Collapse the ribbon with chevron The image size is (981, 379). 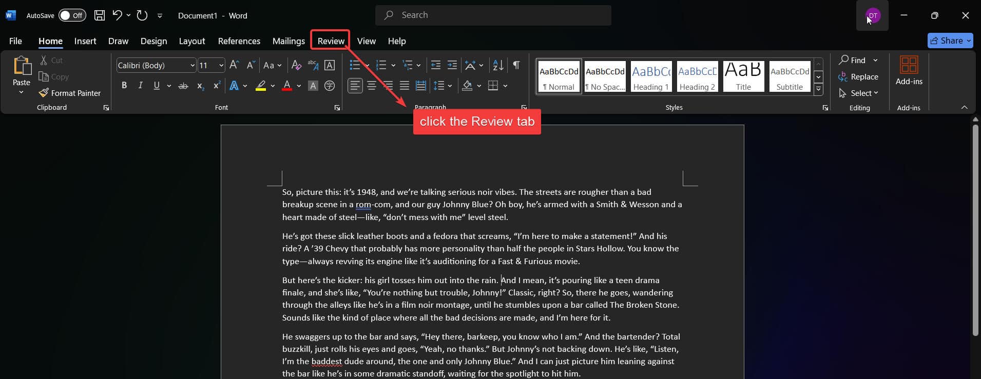pos(964,108)
